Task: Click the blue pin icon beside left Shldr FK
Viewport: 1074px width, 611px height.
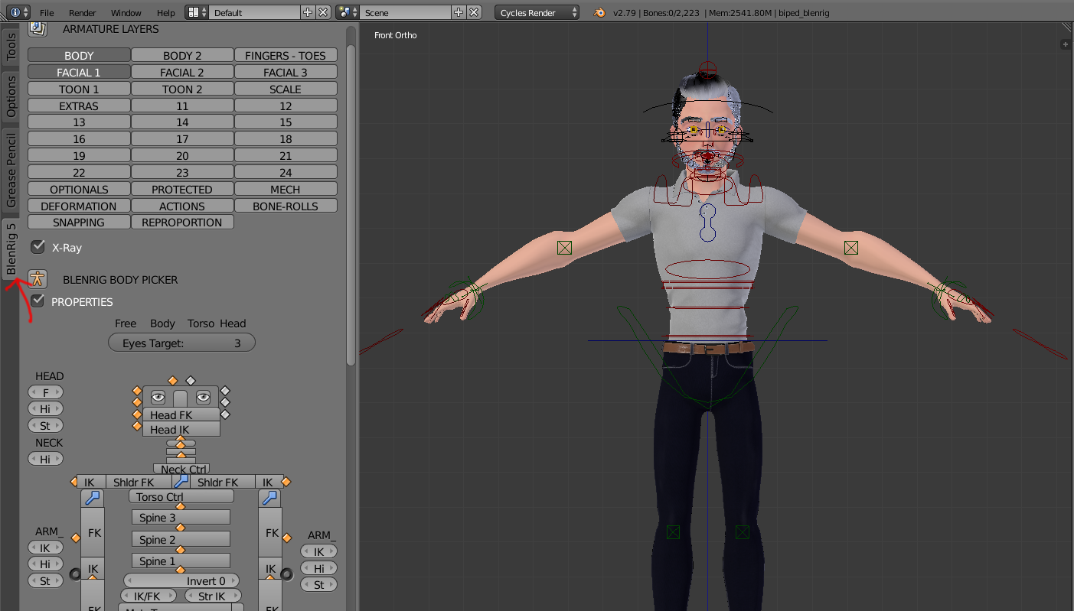Action: 181,482
